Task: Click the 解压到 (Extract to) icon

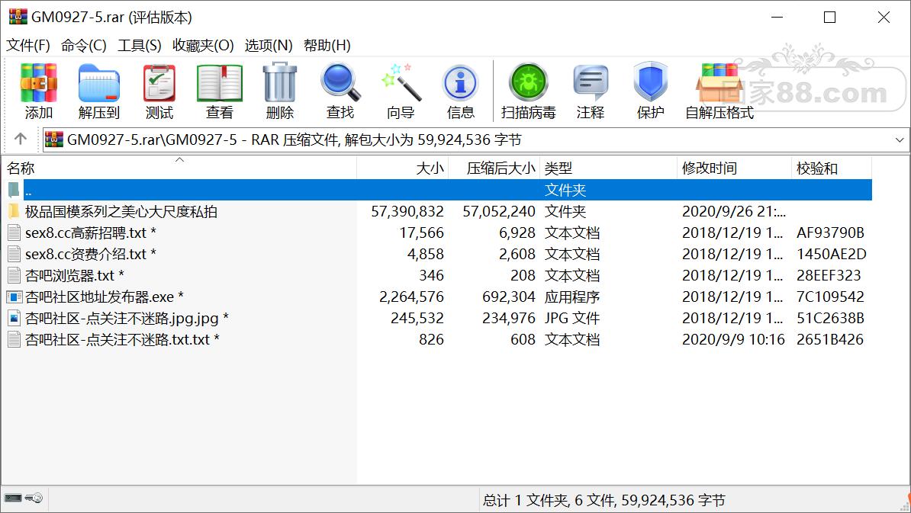Action: pos(98,91)
